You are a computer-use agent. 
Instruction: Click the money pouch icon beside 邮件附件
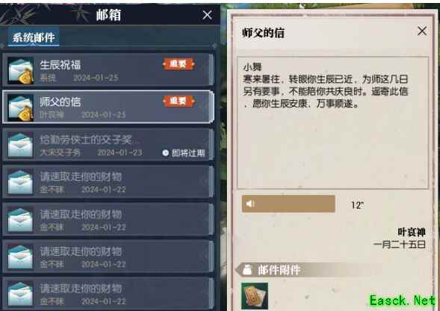(247, 270)
